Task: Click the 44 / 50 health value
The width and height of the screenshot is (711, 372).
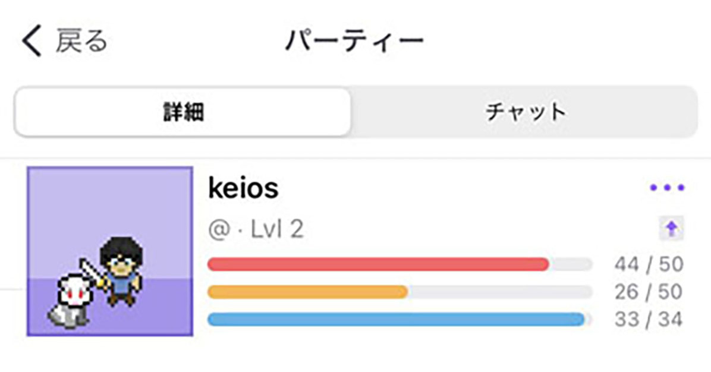Action: click(x=649, y=264)
